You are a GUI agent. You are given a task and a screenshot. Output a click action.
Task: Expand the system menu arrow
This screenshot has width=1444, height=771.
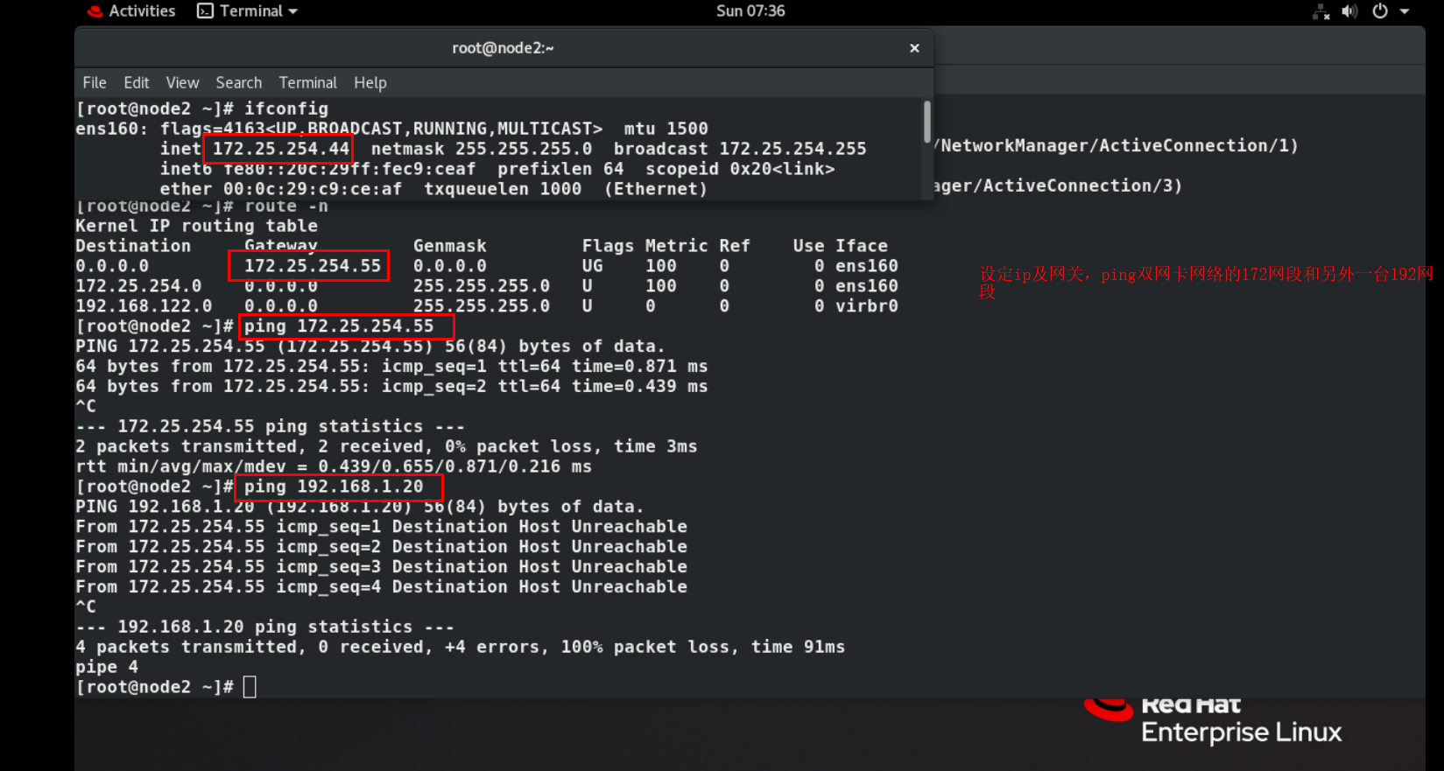[1405, 11]
